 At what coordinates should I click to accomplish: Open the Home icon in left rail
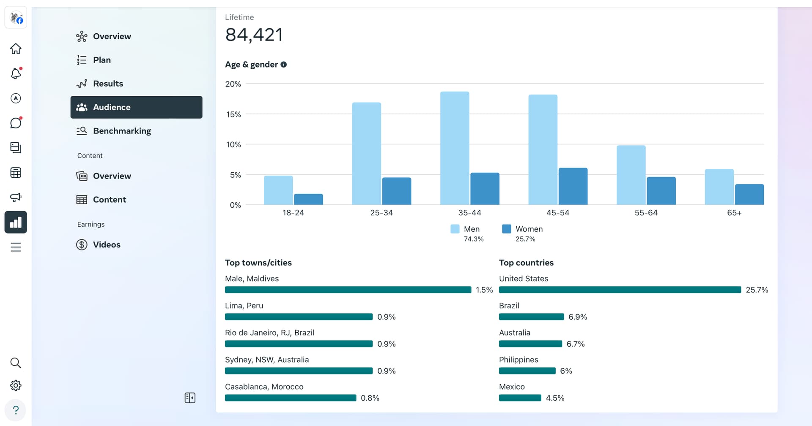point(16,49)
